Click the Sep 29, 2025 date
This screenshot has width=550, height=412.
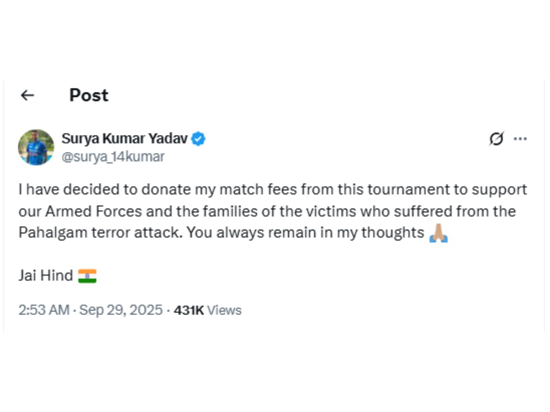coord(121,310)
